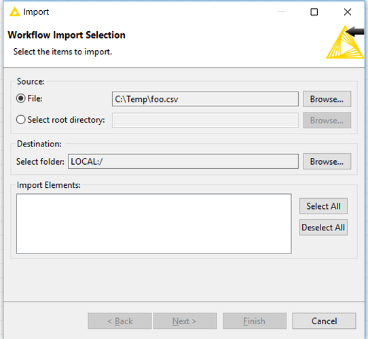The image size is (368, 339).
Task: Browse for the source file
Action: 327,99
